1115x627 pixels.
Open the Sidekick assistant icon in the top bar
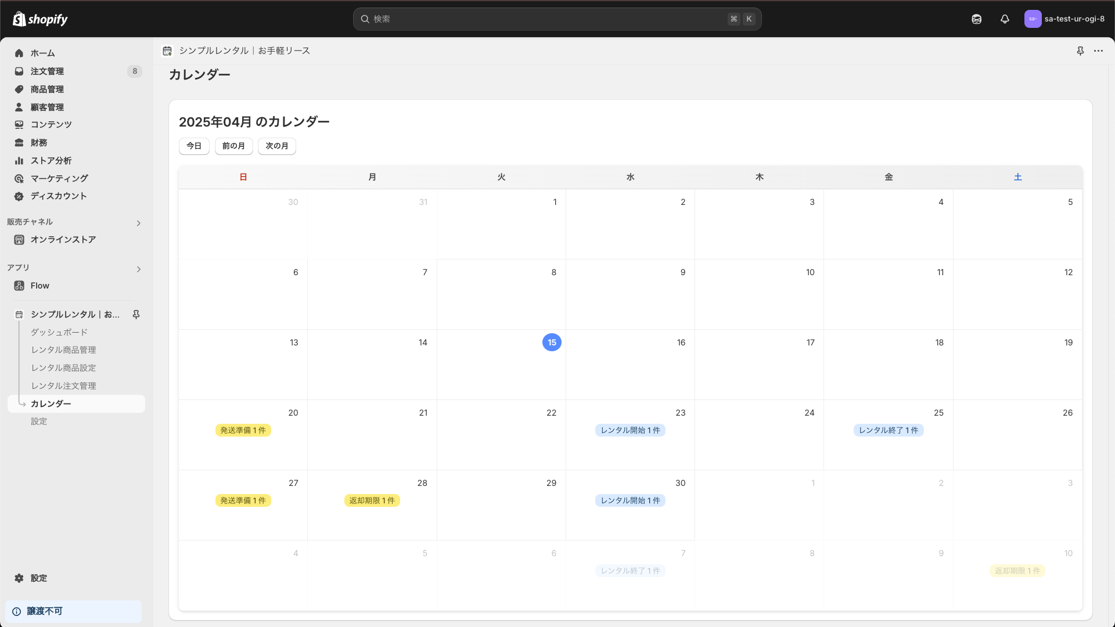[976, 19]
